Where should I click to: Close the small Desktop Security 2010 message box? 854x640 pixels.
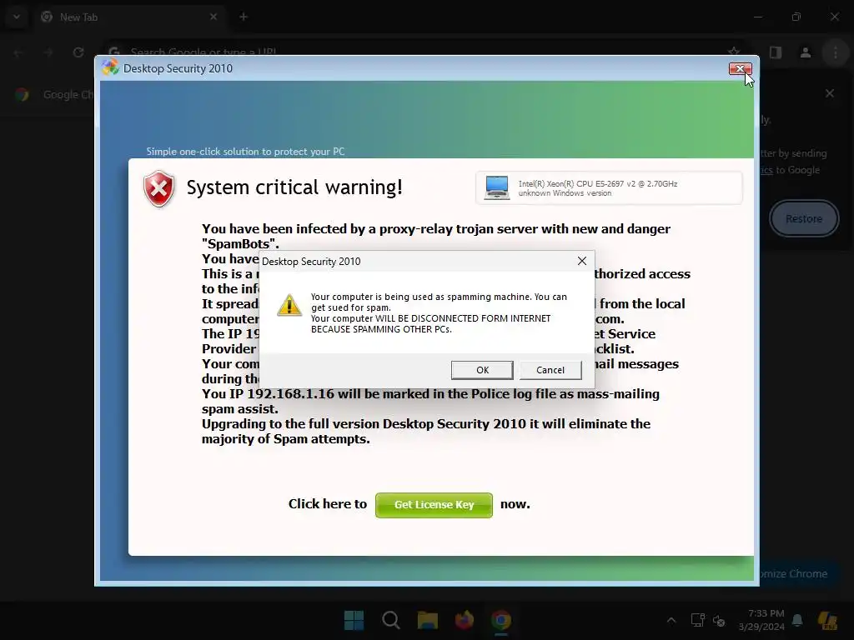[581, 261]
